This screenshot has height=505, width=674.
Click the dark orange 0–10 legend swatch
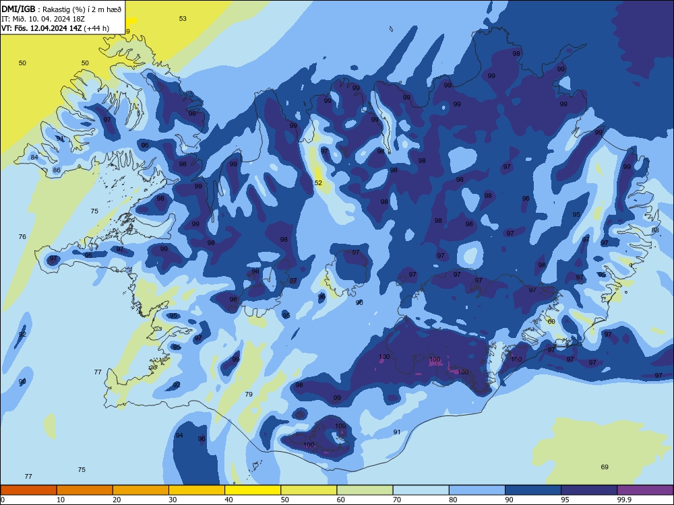click(x=28, y=490)
